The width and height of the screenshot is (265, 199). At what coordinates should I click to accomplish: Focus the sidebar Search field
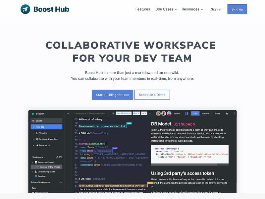(x=46, y=121)
